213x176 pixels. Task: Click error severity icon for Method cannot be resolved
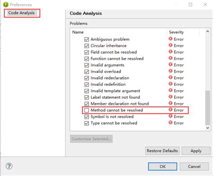pos(170,110)
